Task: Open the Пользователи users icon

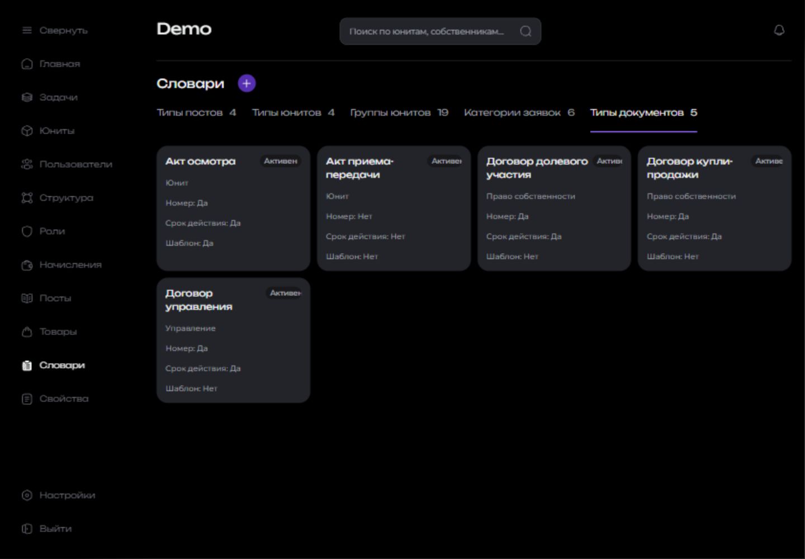Action: pyautogui.click(x=27, y=164)
